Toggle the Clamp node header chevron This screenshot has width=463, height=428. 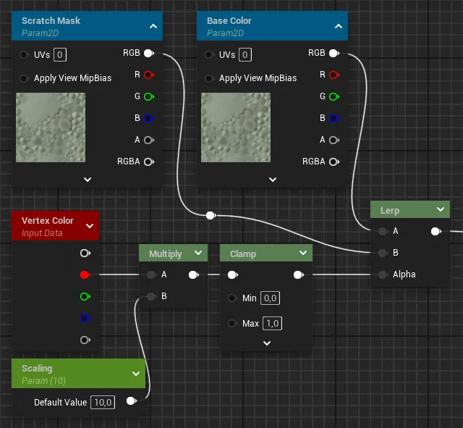pos(303,253)
